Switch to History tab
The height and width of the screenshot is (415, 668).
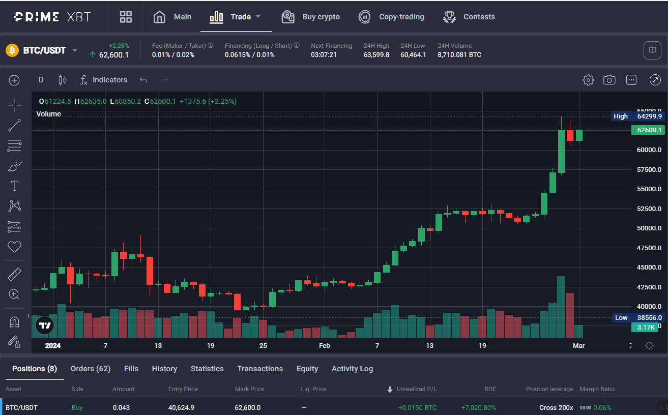[164, 369]
